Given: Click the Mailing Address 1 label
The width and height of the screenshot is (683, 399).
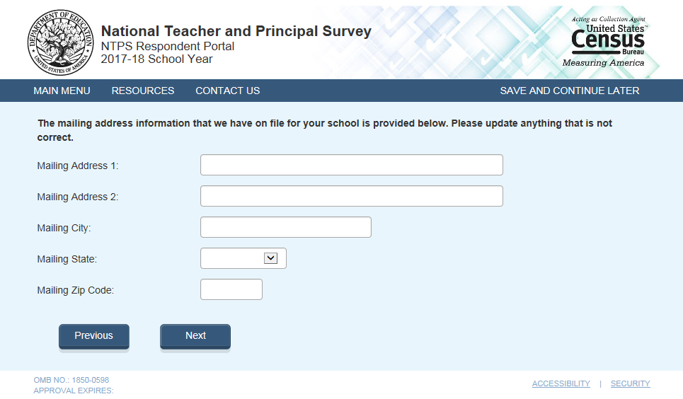Looking at the screenshot, I should (78, 166).
